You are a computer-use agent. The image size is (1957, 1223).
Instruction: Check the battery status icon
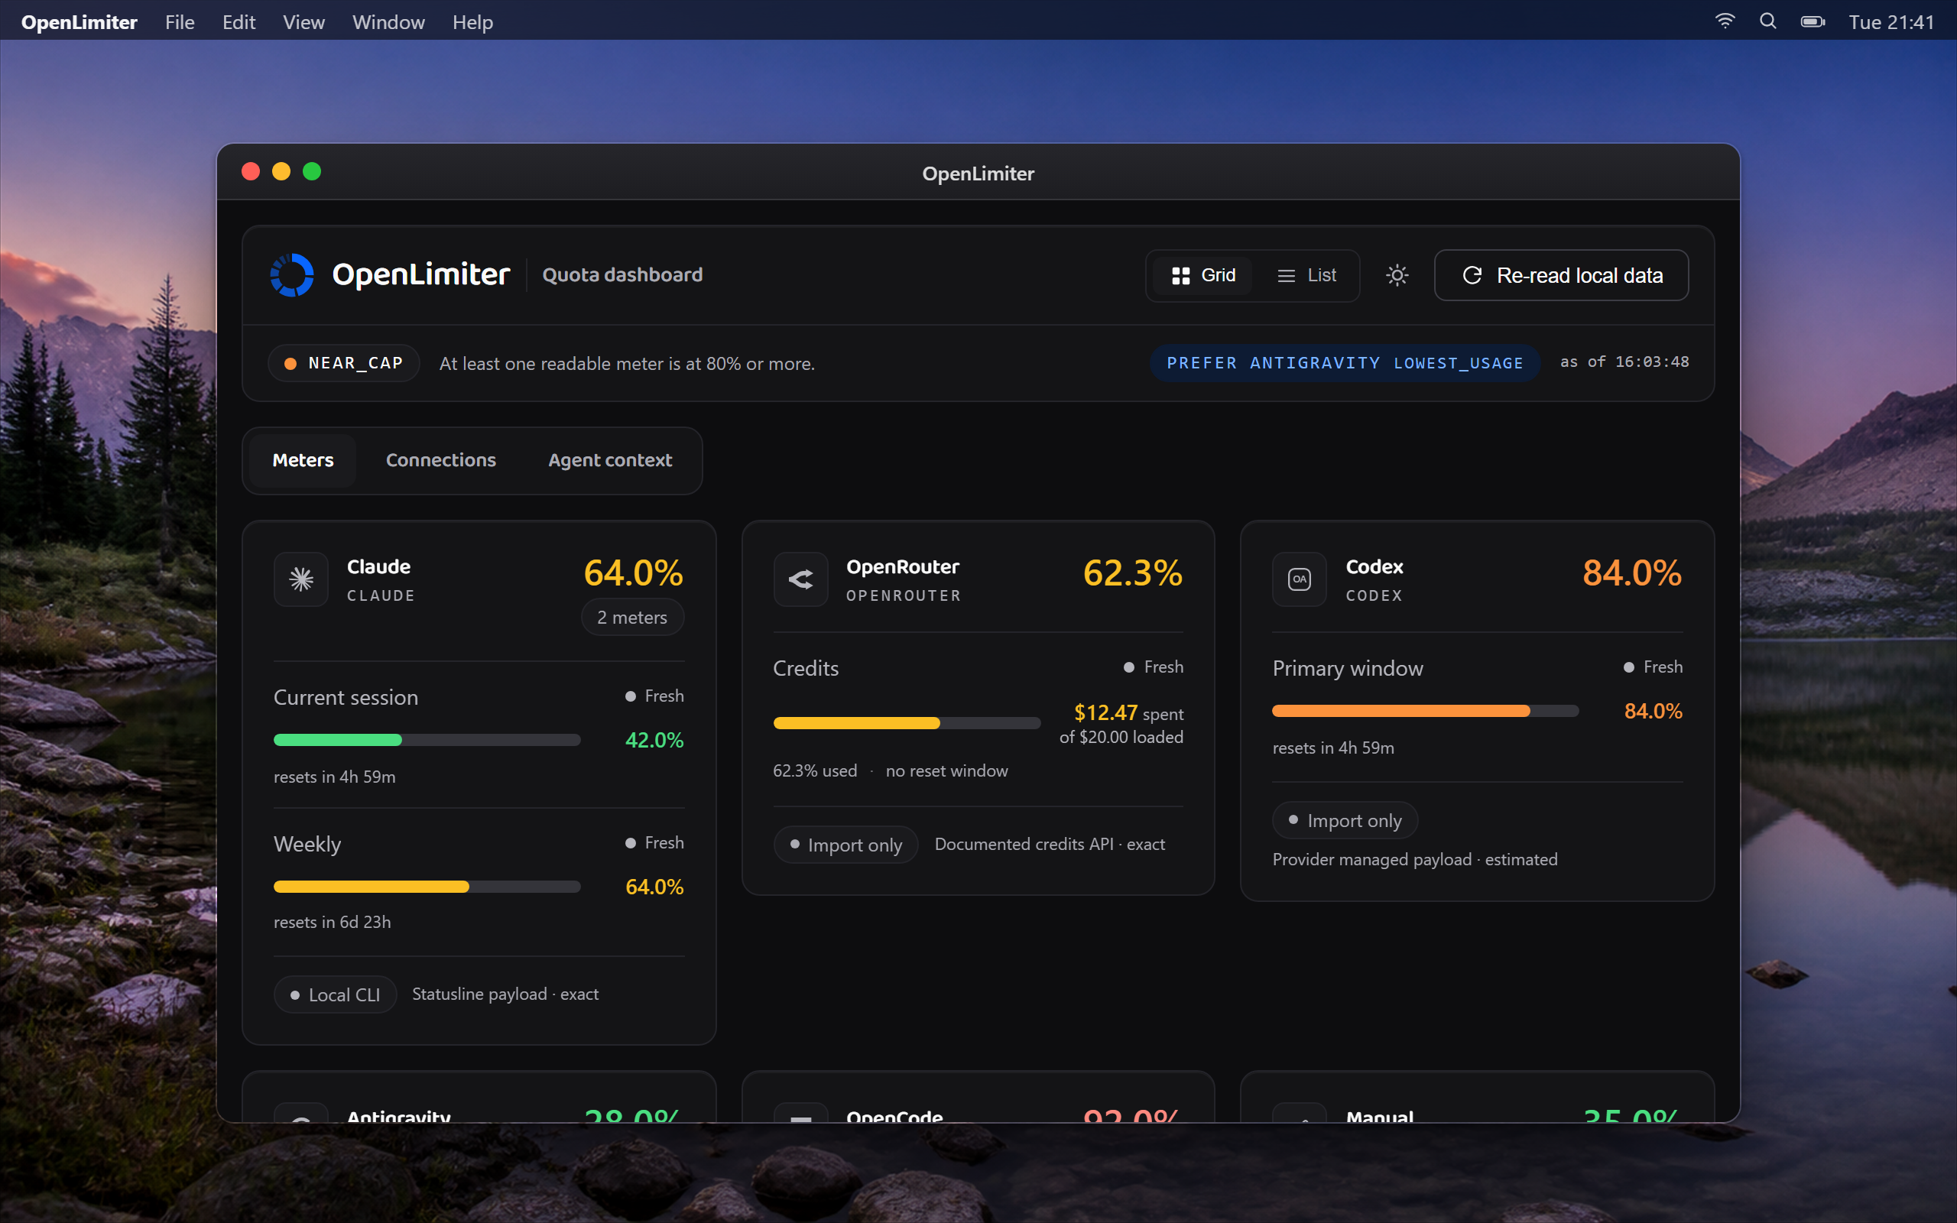click(x=1813, y=22)
